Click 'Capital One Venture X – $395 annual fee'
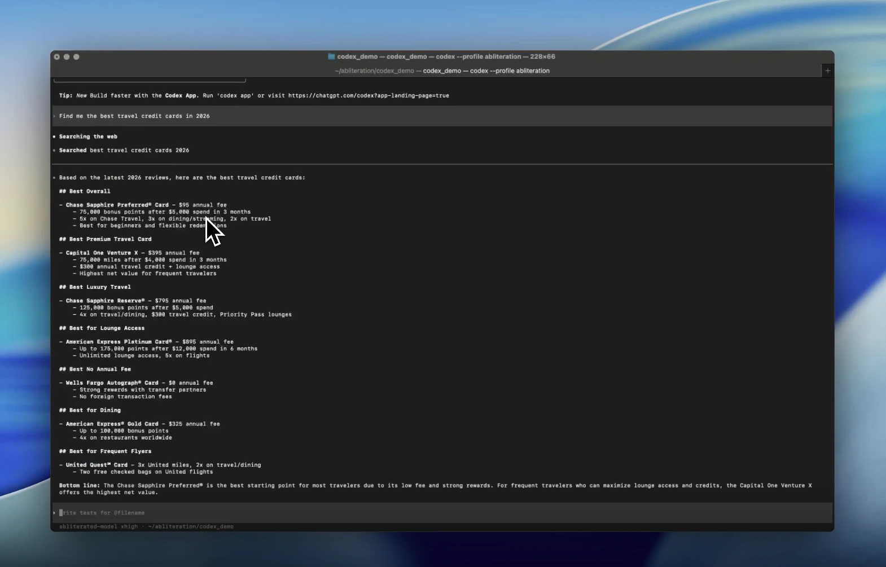 click(133, 253)
